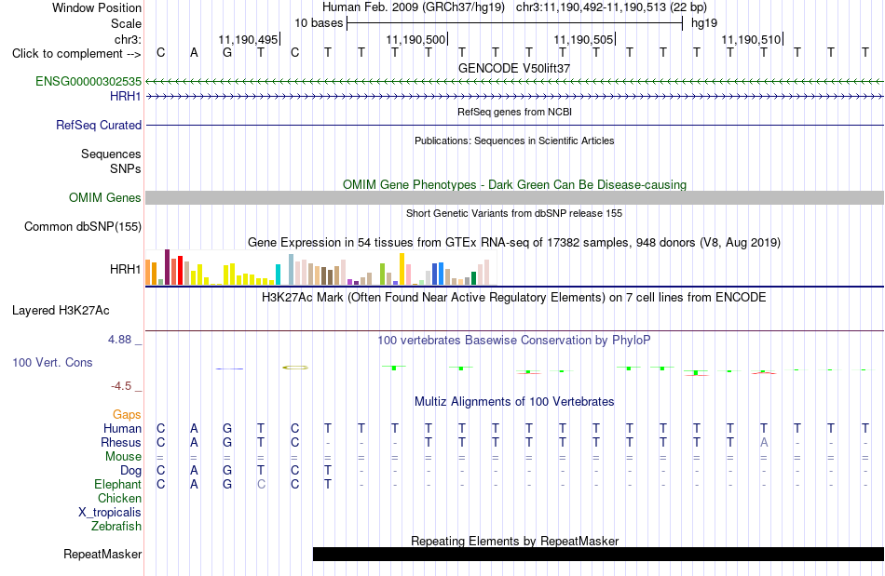The image size is (885, 576).
Task: Click the Rhesus species row label
Action: click(x=121, y=443)
